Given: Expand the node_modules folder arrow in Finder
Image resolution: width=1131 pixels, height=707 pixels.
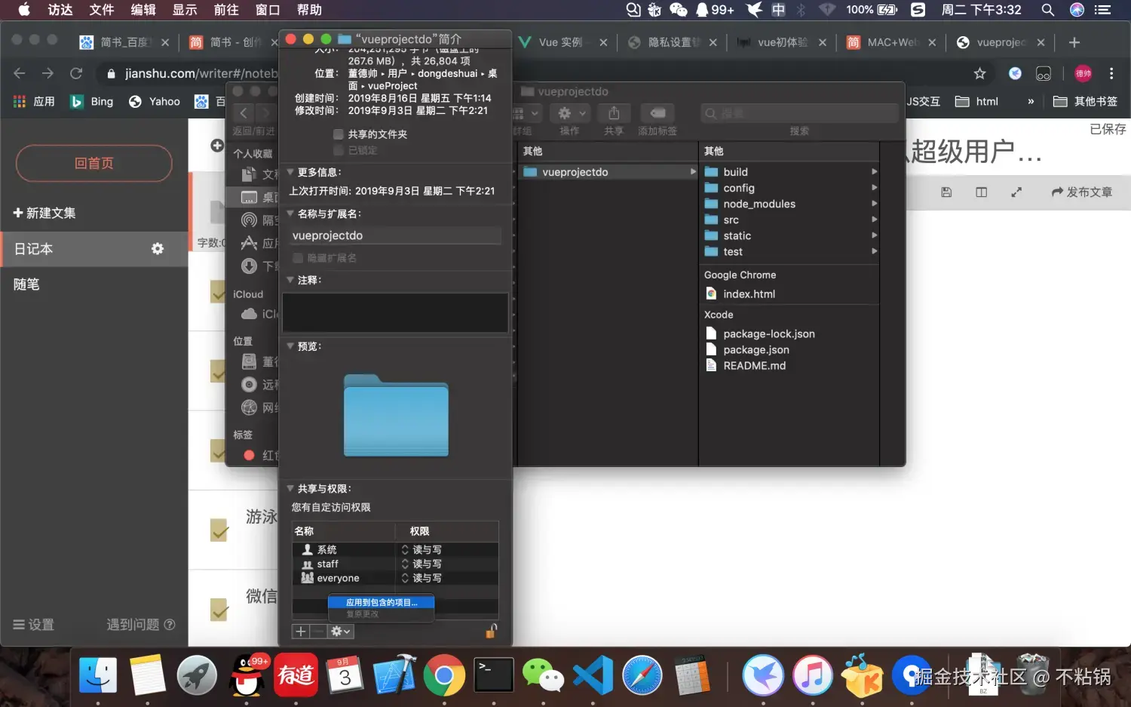Looking at the screenshot, I should point(875,204).
